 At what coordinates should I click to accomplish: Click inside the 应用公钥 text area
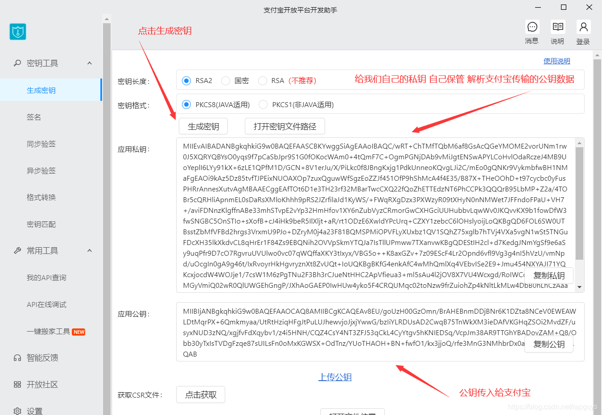380,332
